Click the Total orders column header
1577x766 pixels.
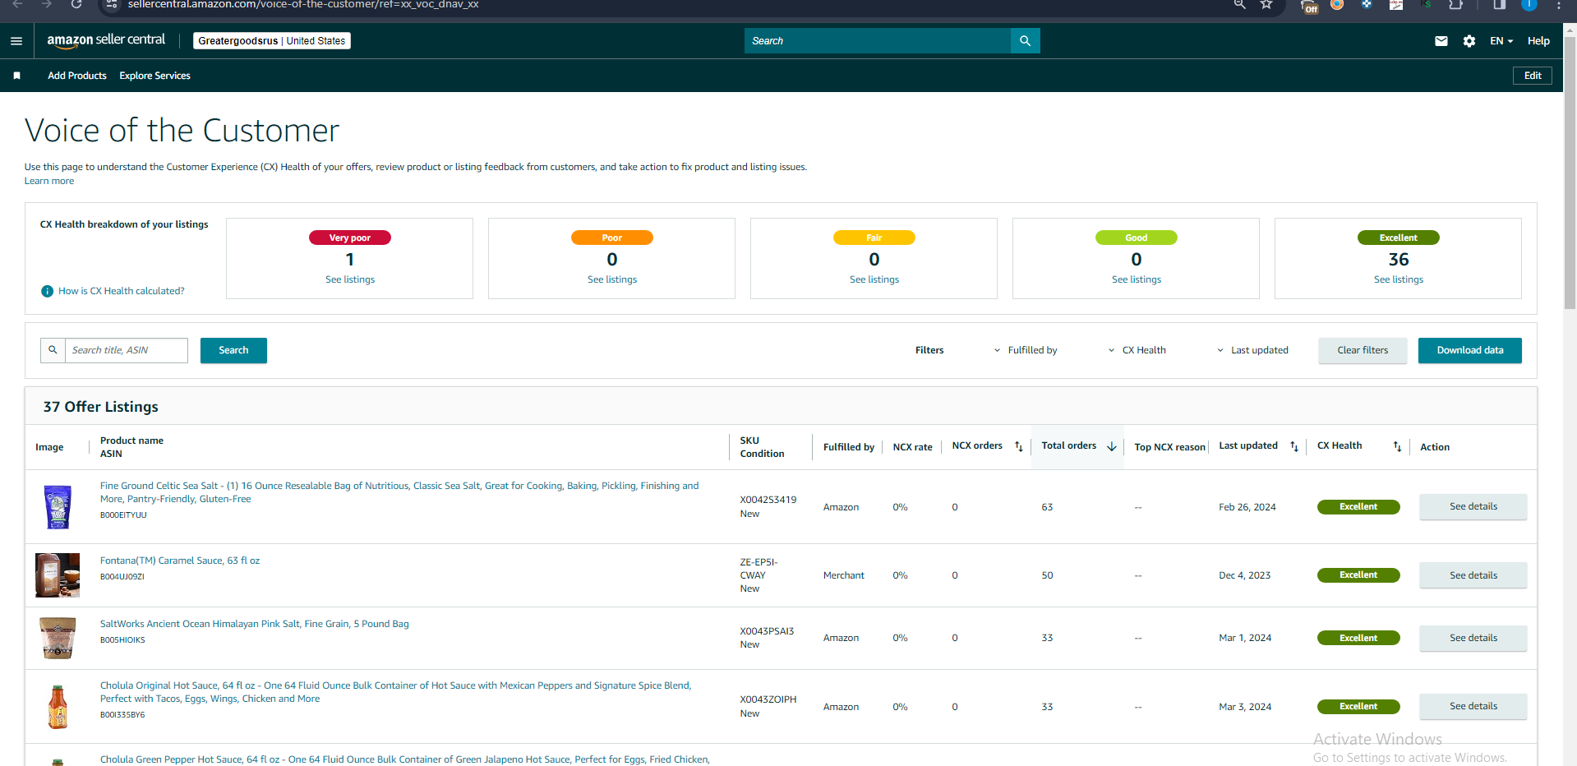pos(1069,446)
